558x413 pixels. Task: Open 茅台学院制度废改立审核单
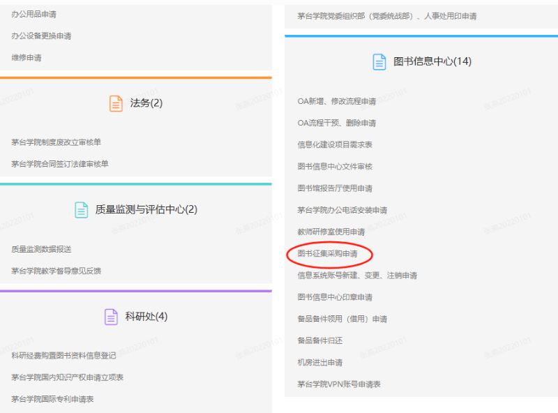pyautogui.click(x=56, y=142)
